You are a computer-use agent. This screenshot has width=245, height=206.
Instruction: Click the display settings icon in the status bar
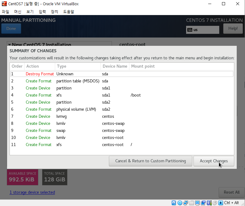[x=197, y=203]
